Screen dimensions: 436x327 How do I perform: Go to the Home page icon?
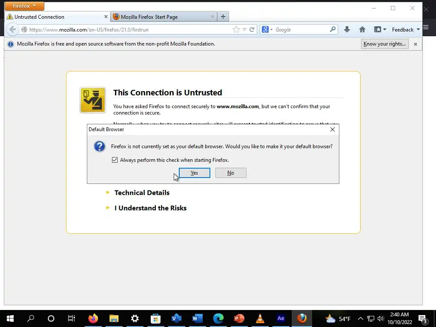tap(362, 29)
